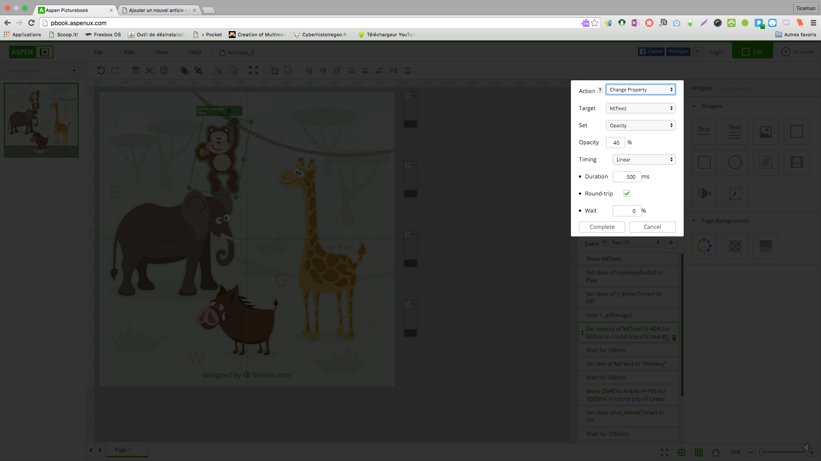Click the Cut scissors icon
821x461 pixels.
click(x=150, y=70)
